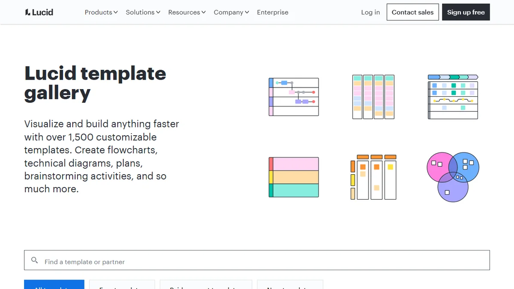514x289 pixels.
Task: Click the Contact sales button
Action: (x=412, y=12)
